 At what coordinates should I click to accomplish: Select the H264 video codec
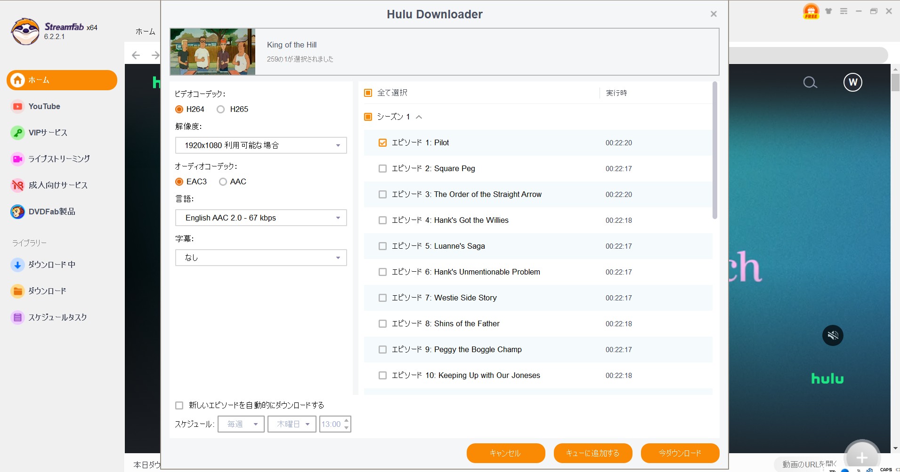[x=179, y=109]
